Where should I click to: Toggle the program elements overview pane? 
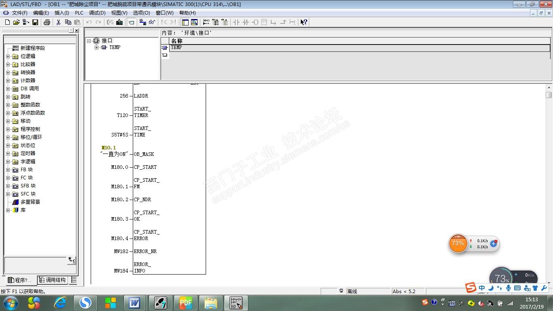pyautogui.click(x=185, y=22)
